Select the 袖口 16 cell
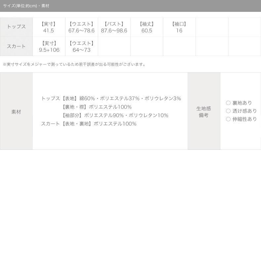This screenshot has width=261, height=266. point(179,27)
